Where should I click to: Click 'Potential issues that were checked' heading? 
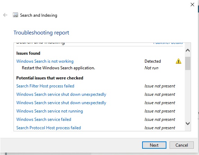50,78
